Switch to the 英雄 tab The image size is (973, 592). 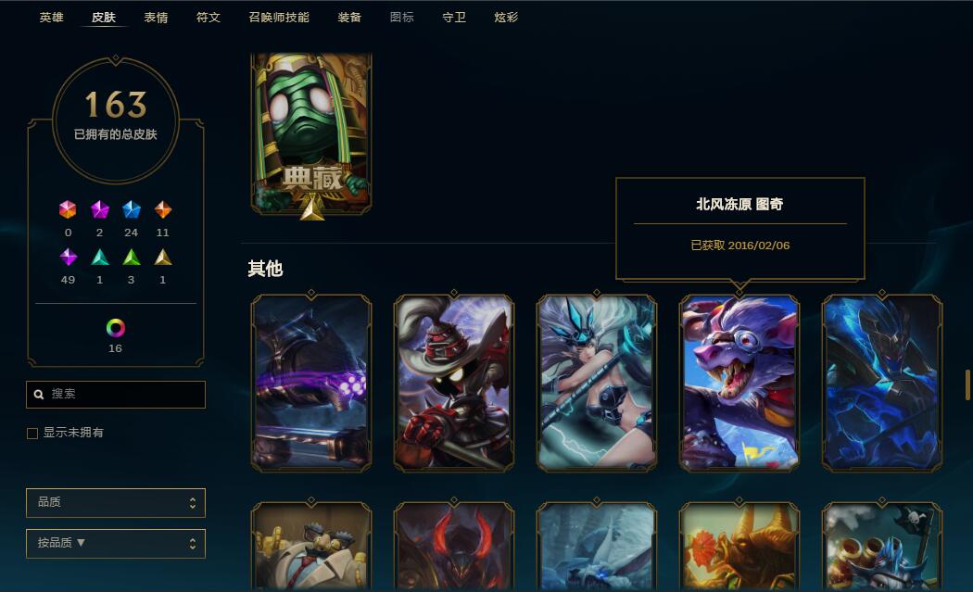click(x=52, y=18)
